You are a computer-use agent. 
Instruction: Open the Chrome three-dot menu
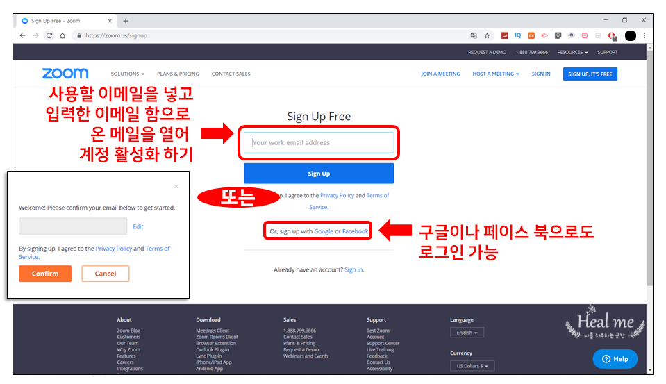(644, 35)
